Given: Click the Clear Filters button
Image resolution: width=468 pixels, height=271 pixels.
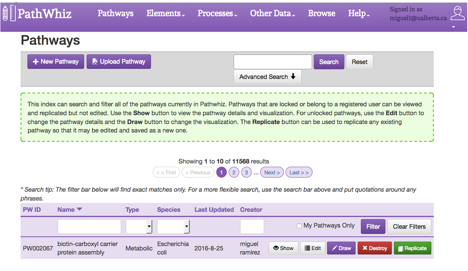Looking at the screenshot, I should pyautogui.click(x=409, y=227).
